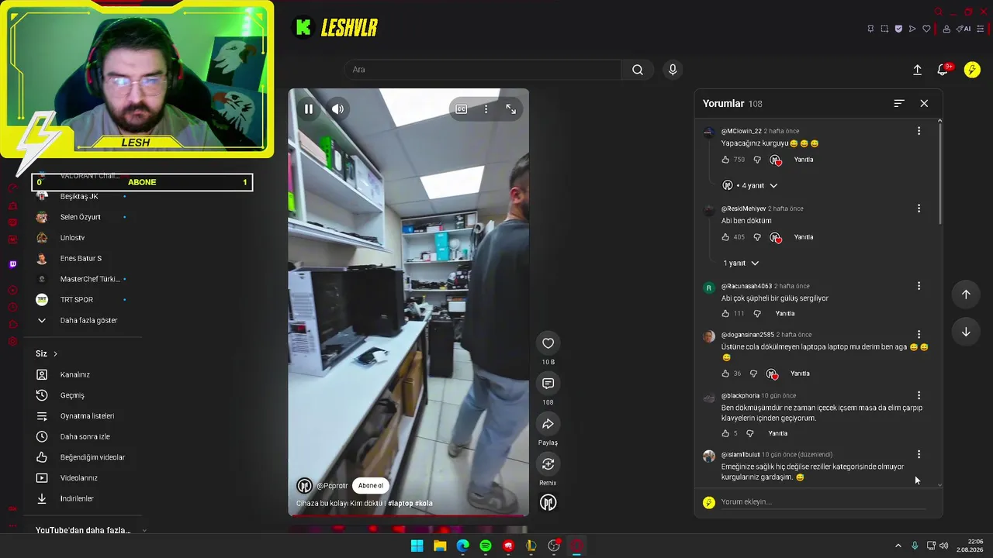Screen dimensions: 993x558
Task: Open options menu for @ResidMehiyev comment
Action: point(919,208)
